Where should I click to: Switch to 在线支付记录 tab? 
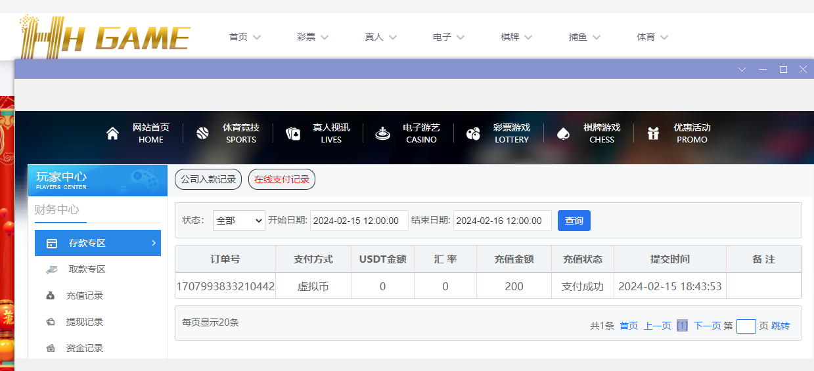coord(282,179)
